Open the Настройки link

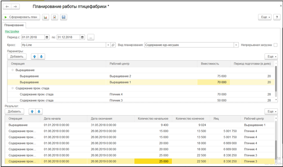coord(12,31)
